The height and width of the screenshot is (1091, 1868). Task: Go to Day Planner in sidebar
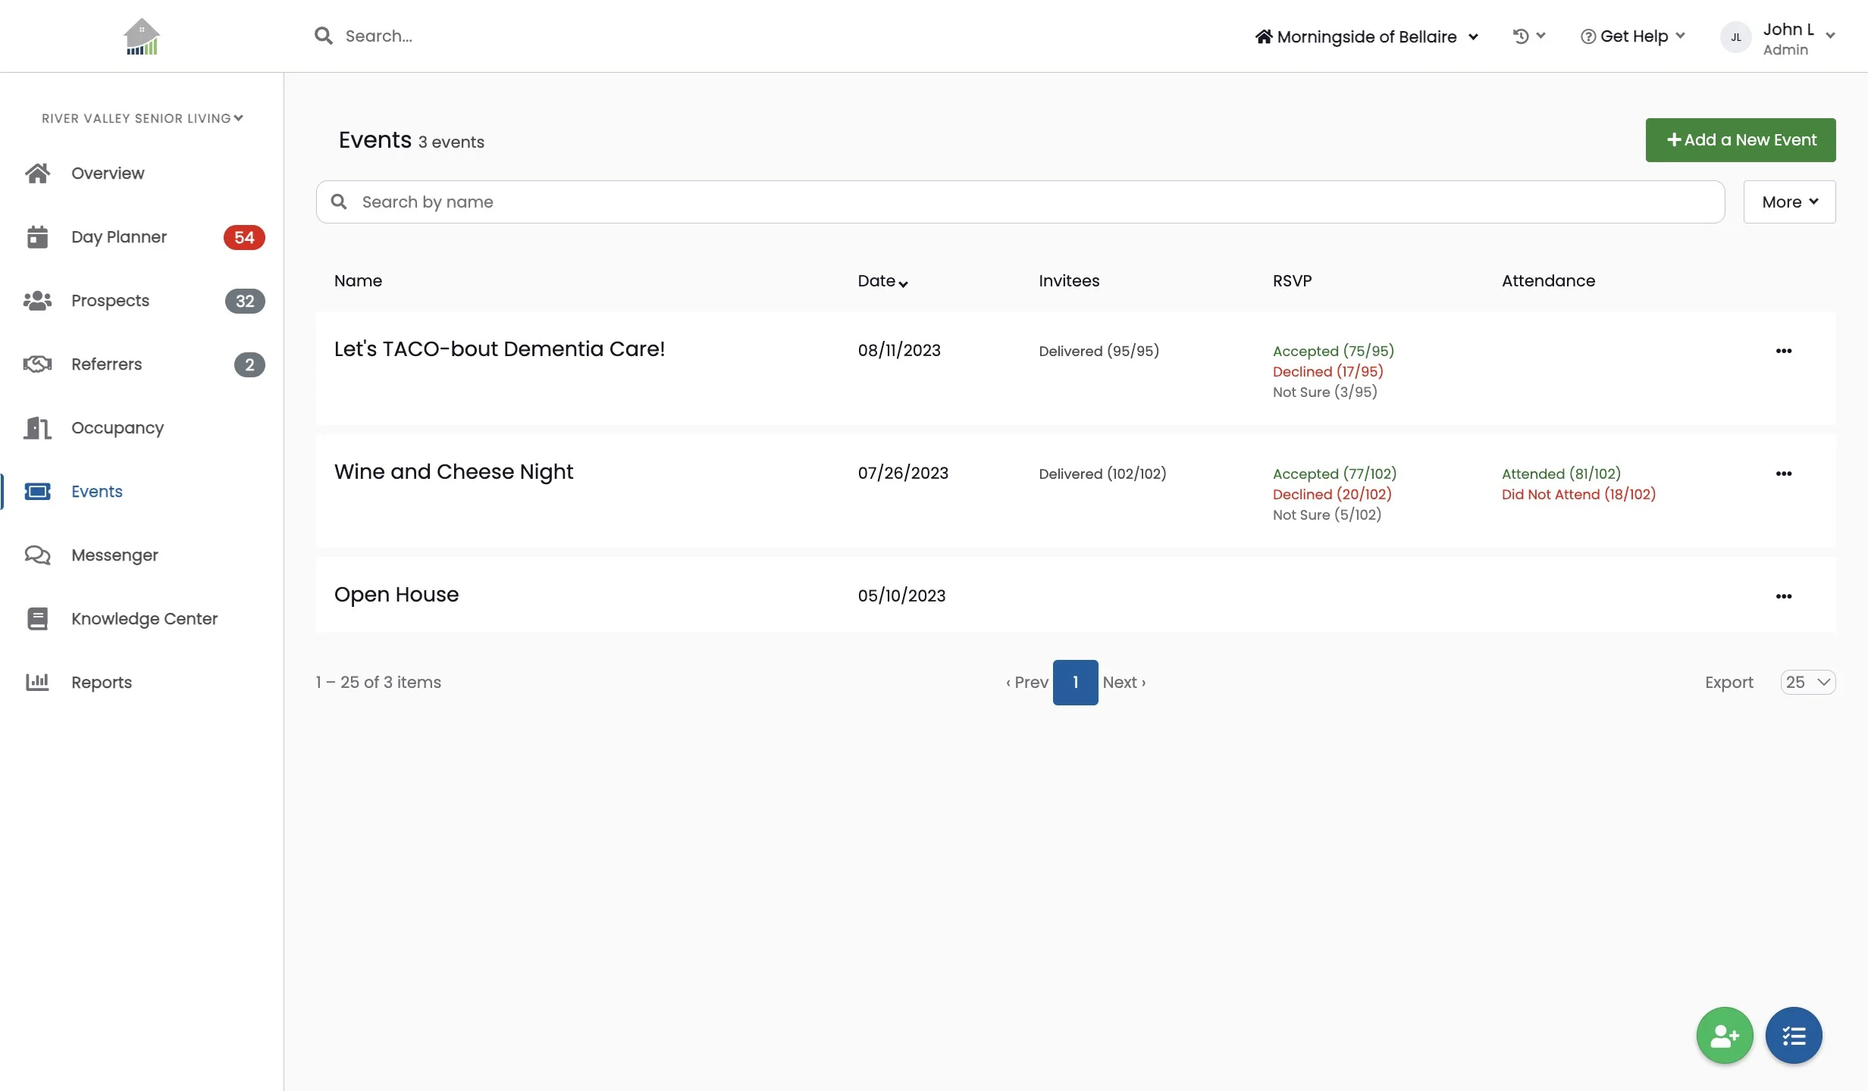pos(118,237)
